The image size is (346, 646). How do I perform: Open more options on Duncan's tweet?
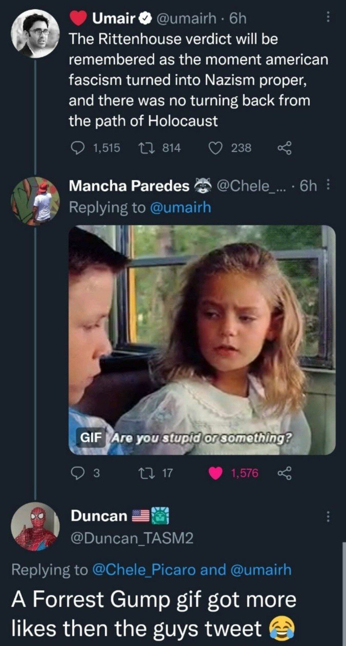(x=327, y=516)
